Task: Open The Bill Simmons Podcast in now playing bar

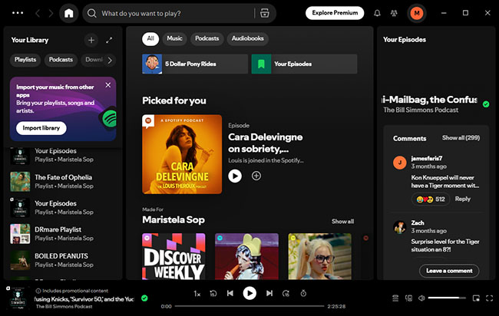Action: (x=64, y=307)
